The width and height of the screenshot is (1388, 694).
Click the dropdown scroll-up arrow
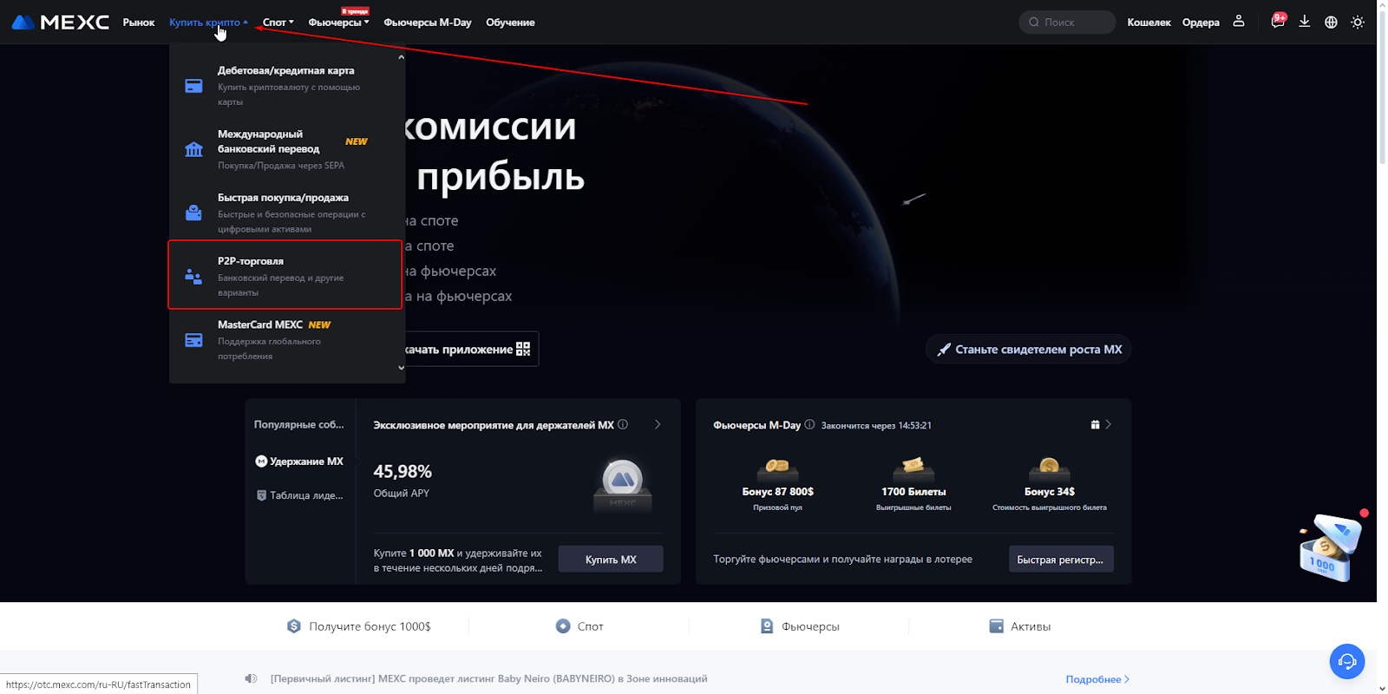401,57
